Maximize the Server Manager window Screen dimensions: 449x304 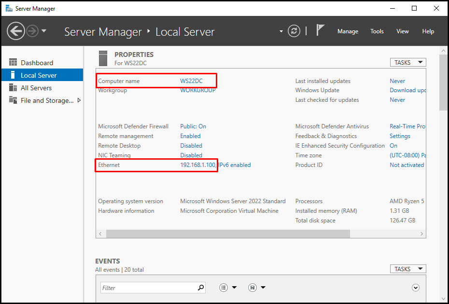(x=414, y=8)
